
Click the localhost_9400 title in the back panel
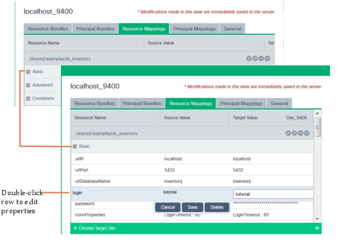48,11
